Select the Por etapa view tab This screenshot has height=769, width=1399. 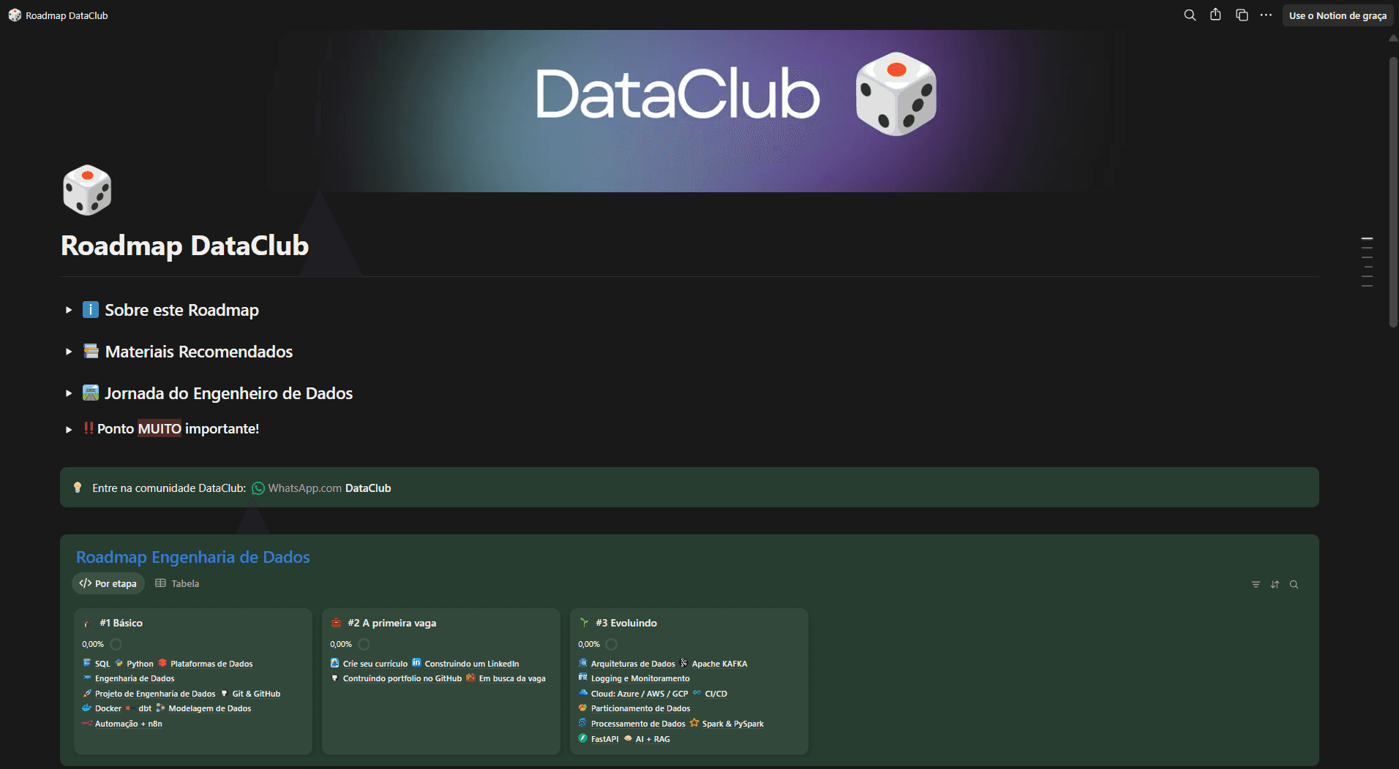tap(108, 583)
